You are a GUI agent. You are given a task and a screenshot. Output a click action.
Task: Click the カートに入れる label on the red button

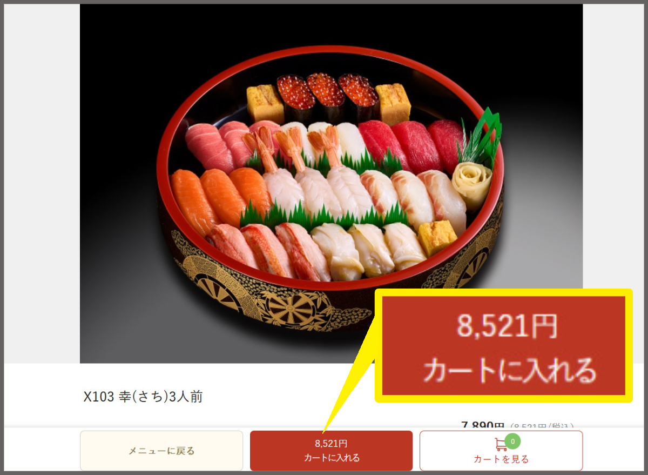tap(332, 458)
